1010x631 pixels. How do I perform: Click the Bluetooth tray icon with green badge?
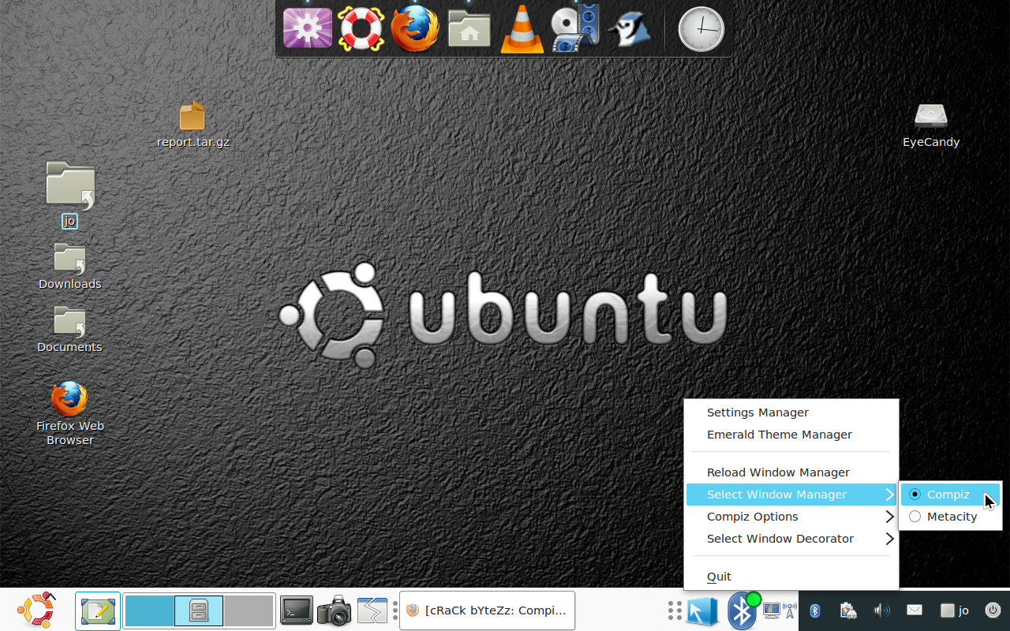tap(741, 610)
